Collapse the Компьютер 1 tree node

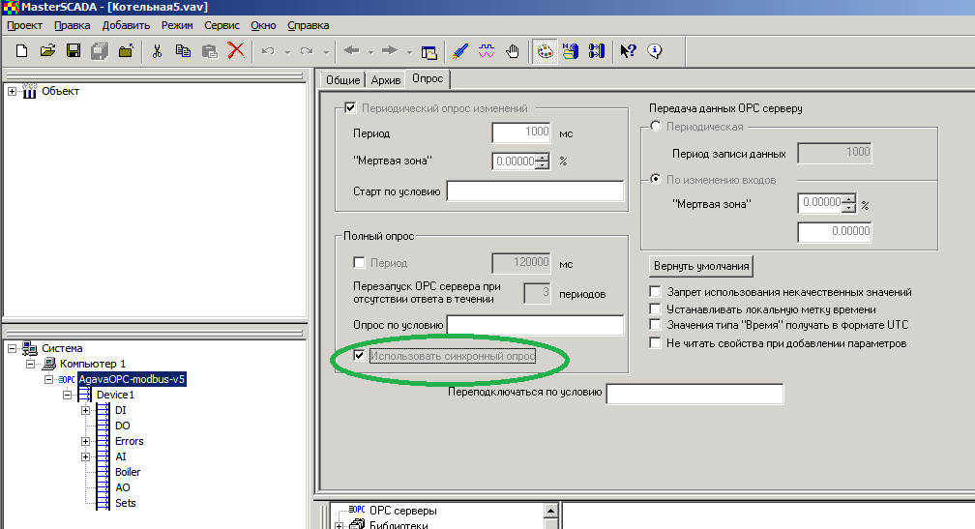30,365
